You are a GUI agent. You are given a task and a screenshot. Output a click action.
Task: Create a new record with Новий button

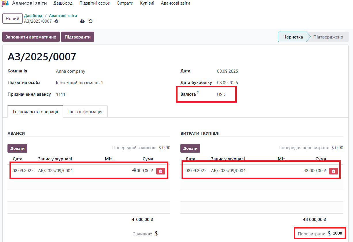[12, 18]
